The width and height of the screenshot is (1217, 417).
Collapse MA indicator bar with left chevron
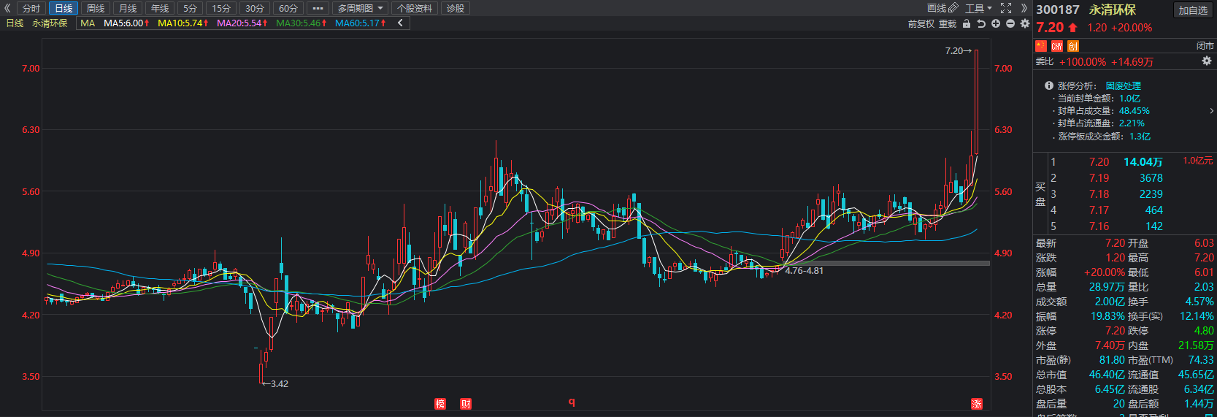(400, 23)
